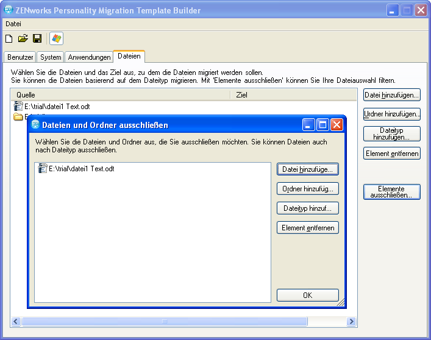Minimize the Template Builder main window
Viewport: 431px width, 340px height.
393,10
